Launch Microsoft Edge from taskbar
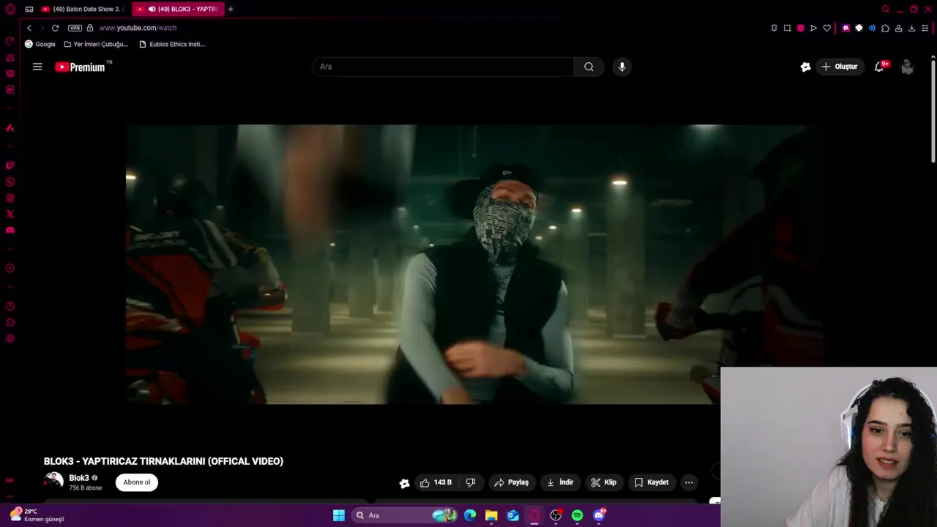 click(x=470, y=515)
